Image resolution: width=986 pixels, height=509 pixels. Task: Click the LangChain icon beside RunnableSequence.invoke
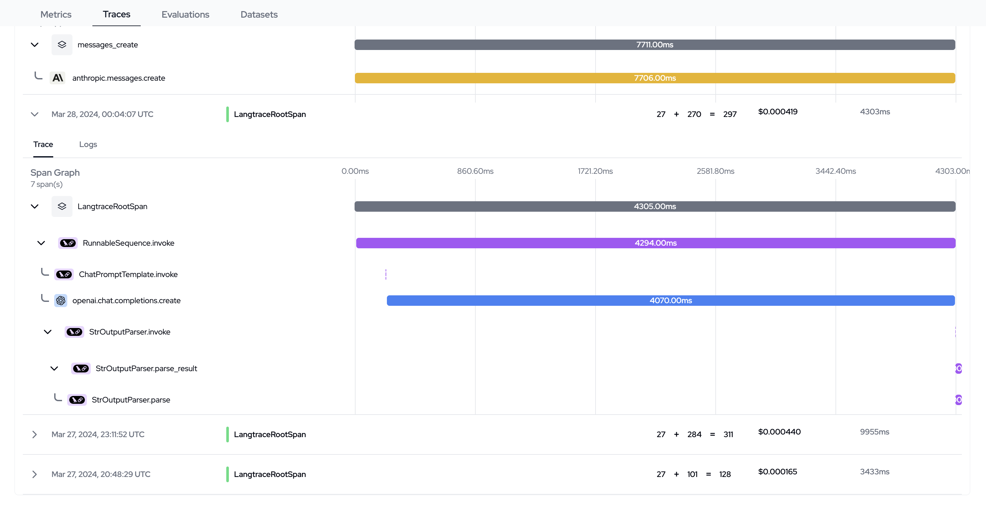pyautogui.click(x=68, y=243)
